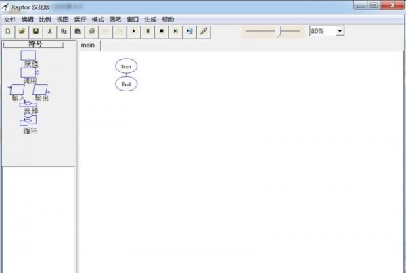The image size is (406, 273).
Task: Click the New file toolbar icon
Action: click(7, 31)
